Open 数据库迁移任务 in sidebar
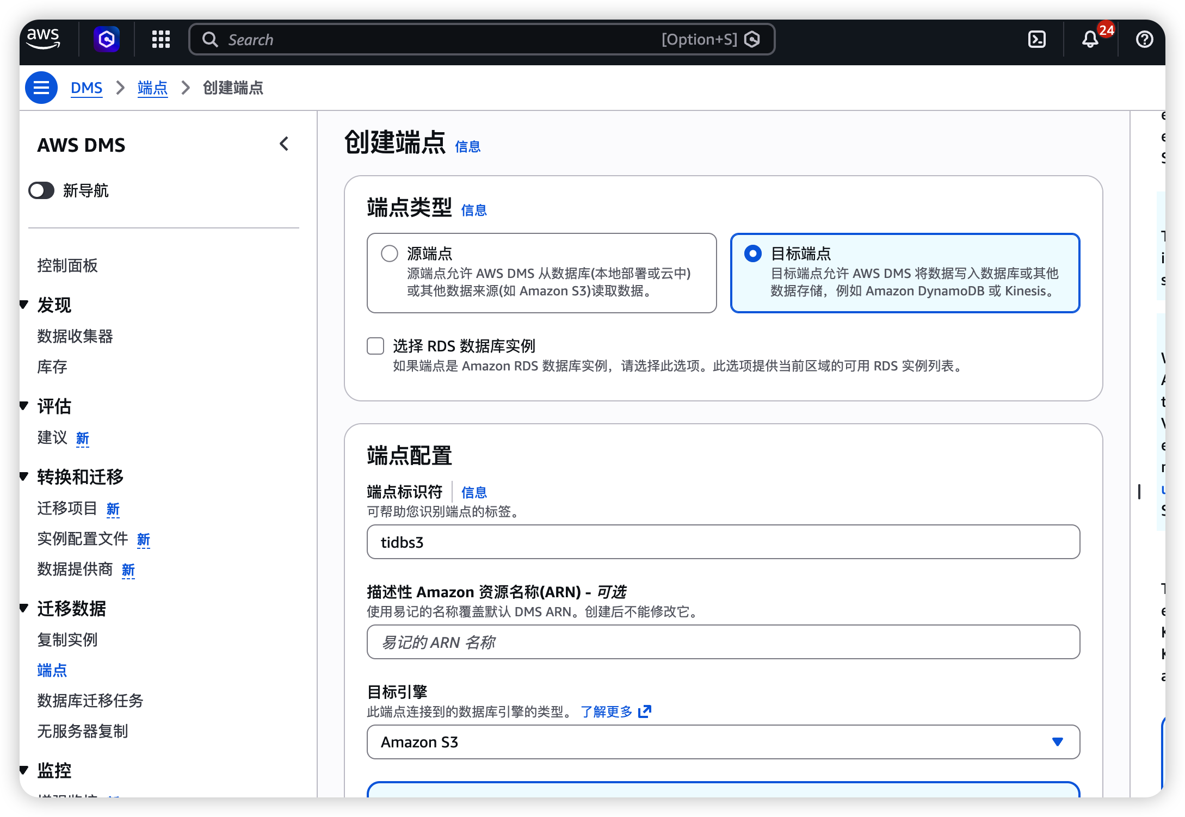The width and height of the screenshot is (1185, 817). coord(90,701)
